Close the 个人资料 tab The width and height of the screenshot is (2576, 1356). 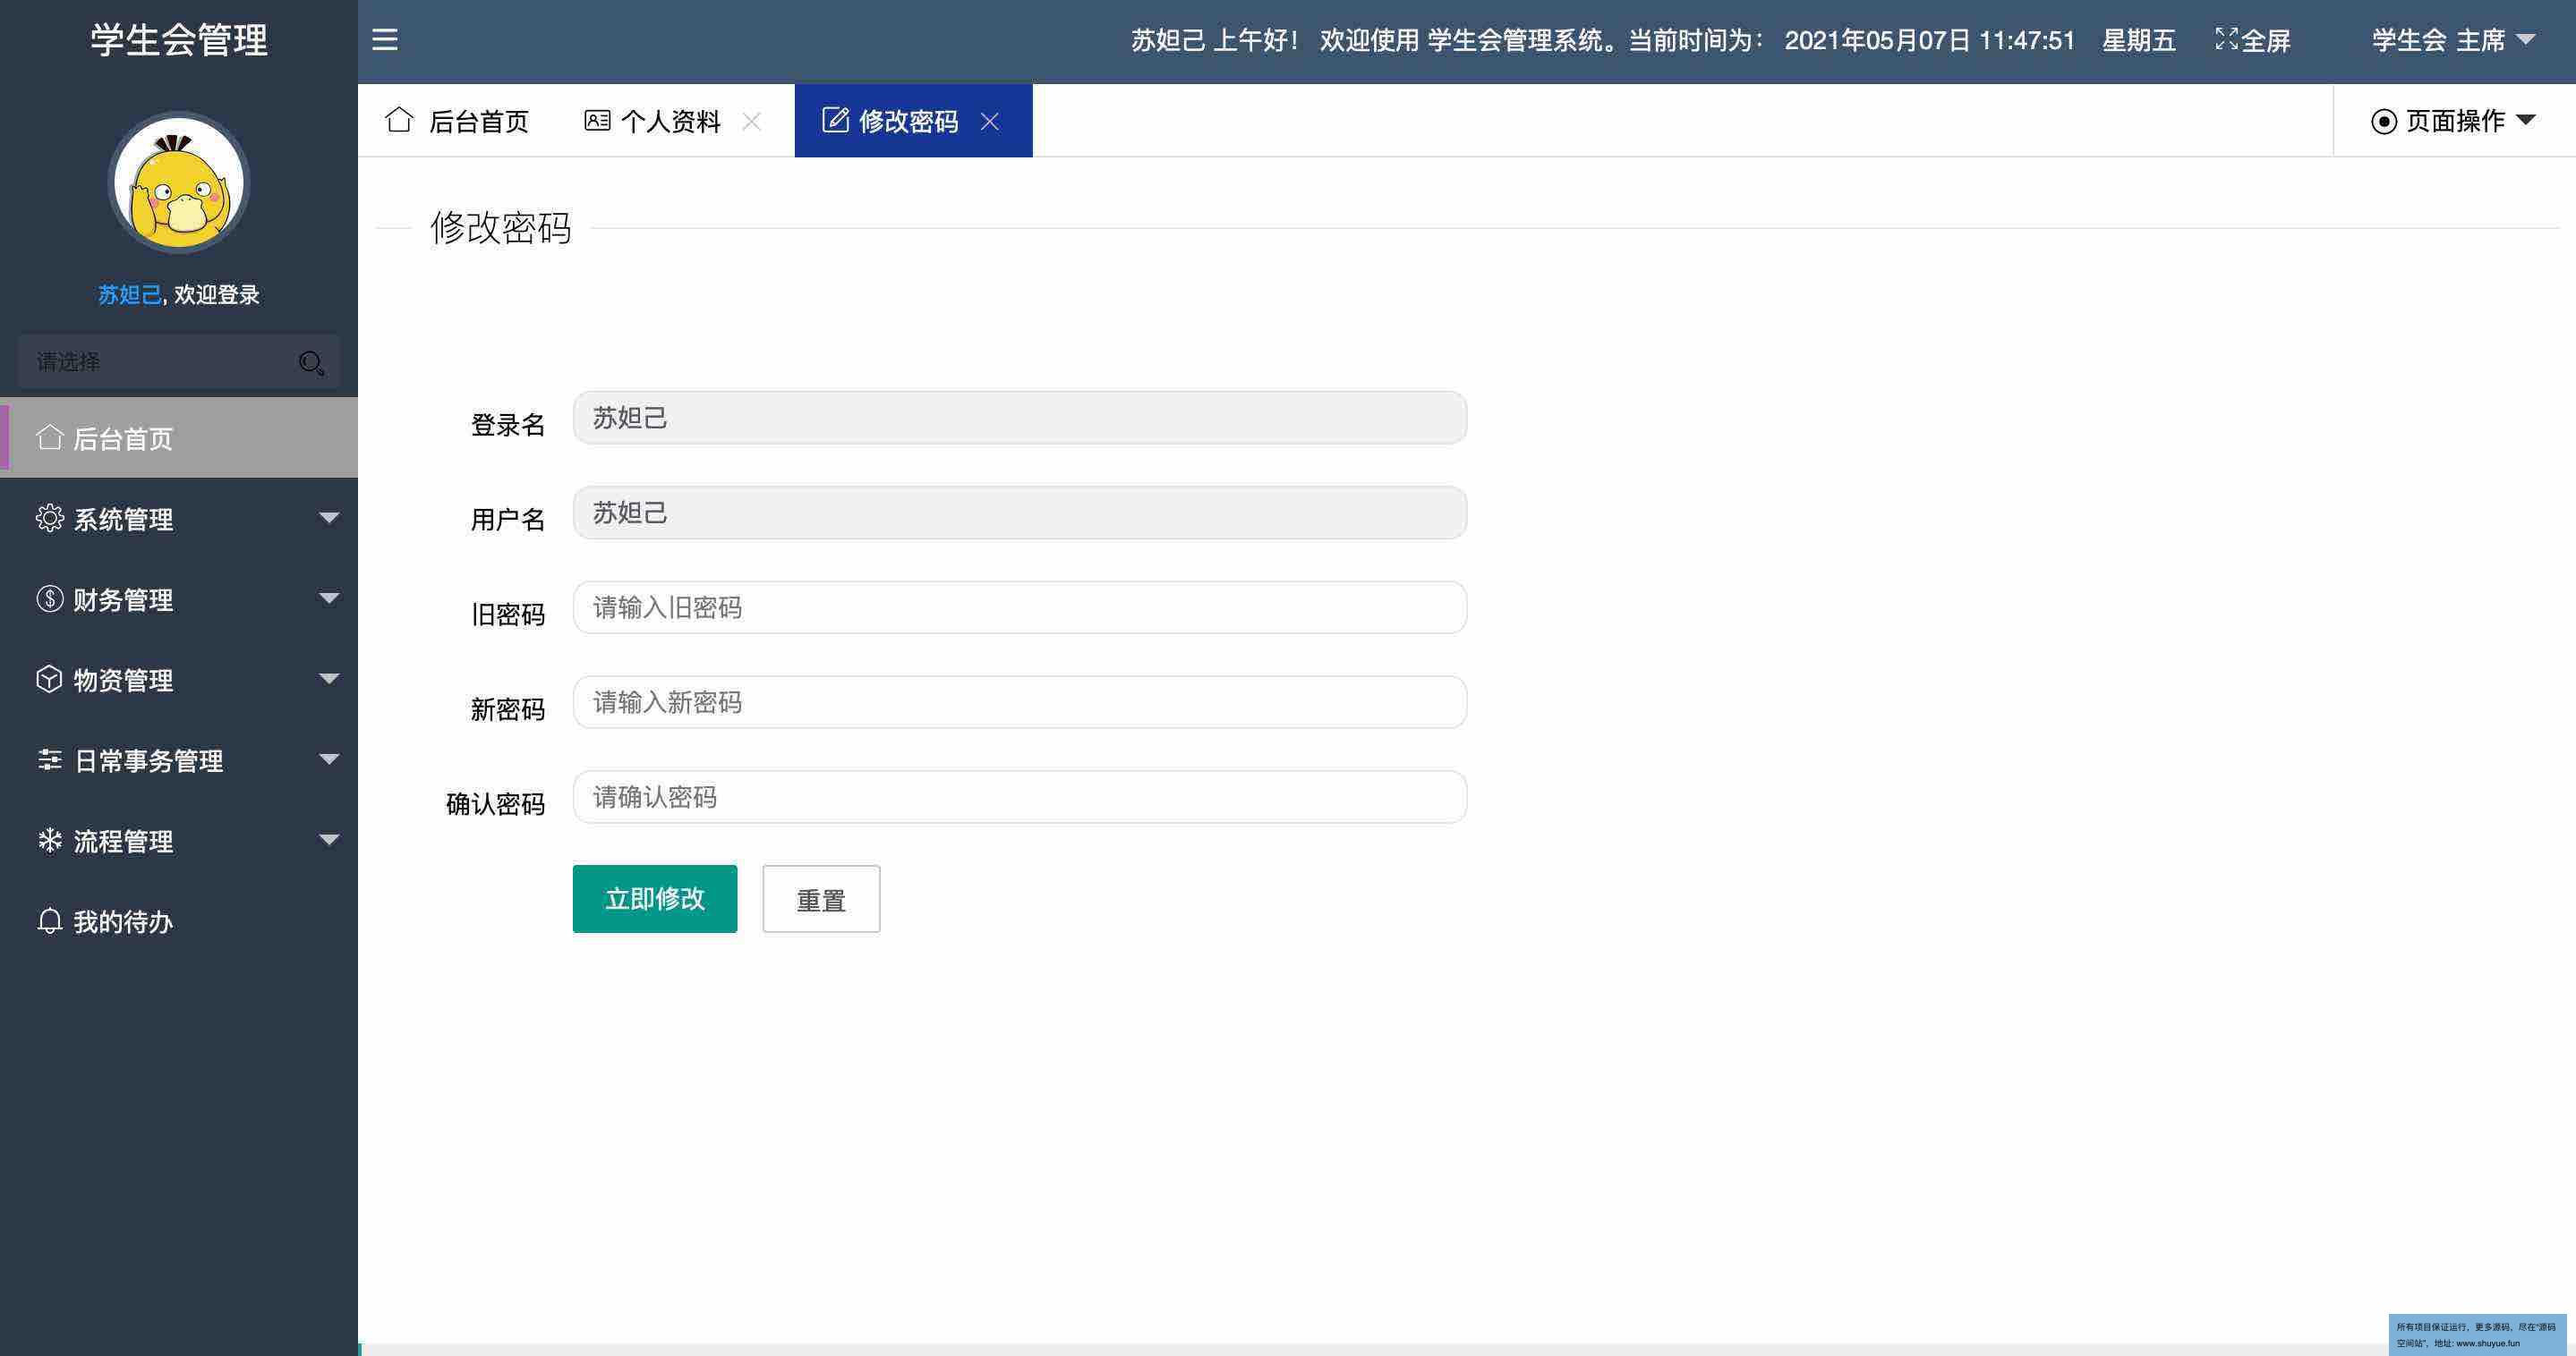pos(752,122)
